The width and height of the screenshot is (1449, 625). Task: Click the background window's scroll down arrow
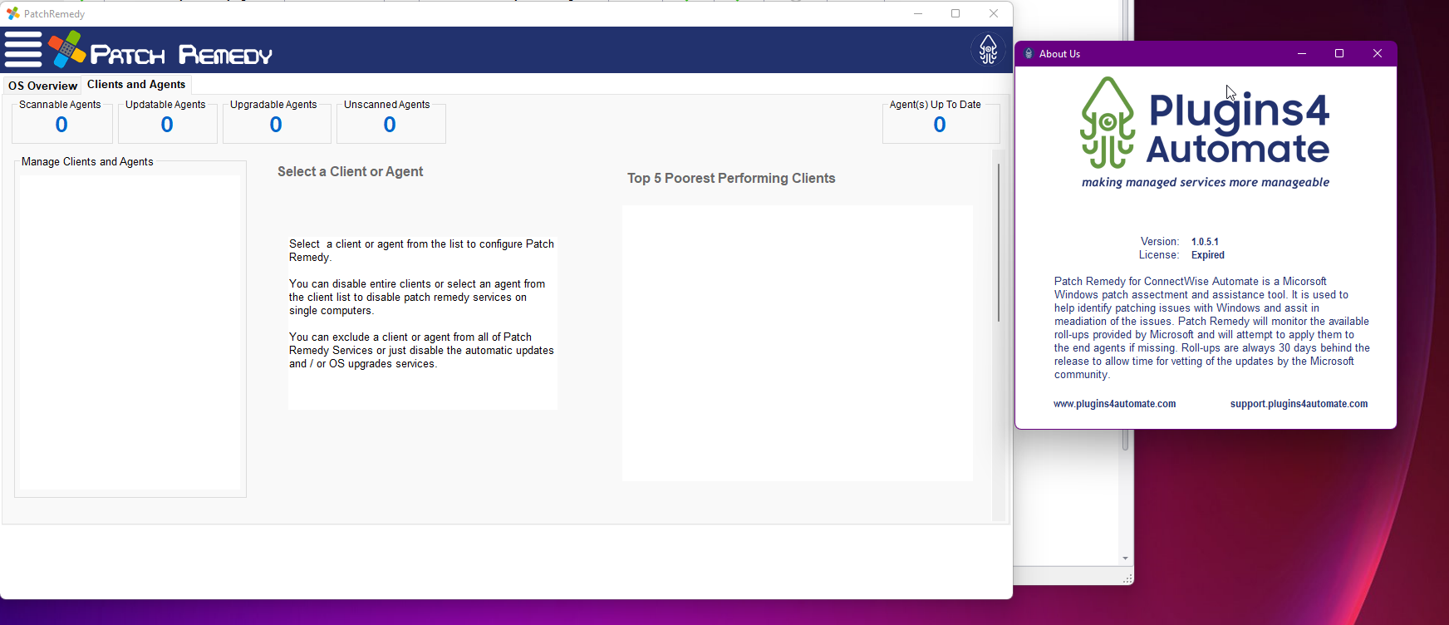pyautogui.click(x=1125, y=559)
